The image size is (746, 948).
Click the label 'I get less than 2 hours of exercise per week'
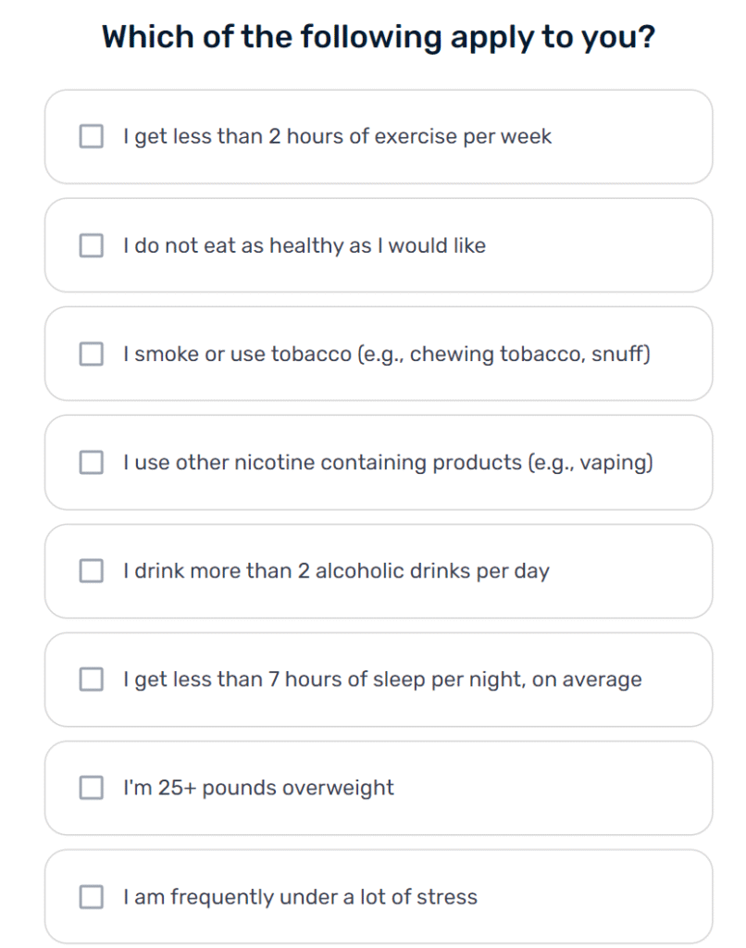click(x=337, y=137)
